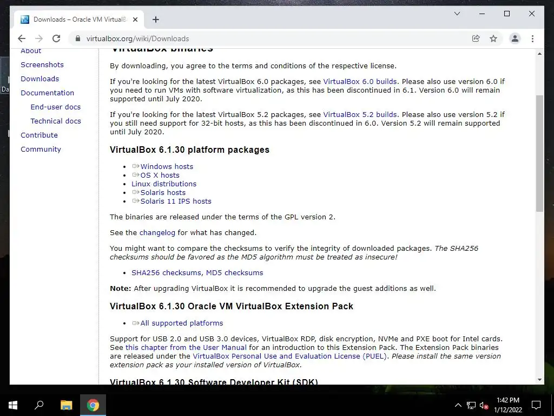Close the Downloads – Oracle VM VirtualBox tab
554x416 pixels.
coord(135,19)
